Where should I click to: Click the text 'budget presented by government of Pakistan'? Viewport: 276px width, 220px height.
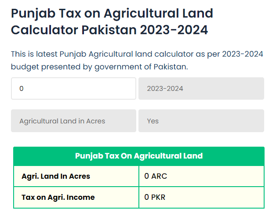pyautogui.click(x=100, y=67)
